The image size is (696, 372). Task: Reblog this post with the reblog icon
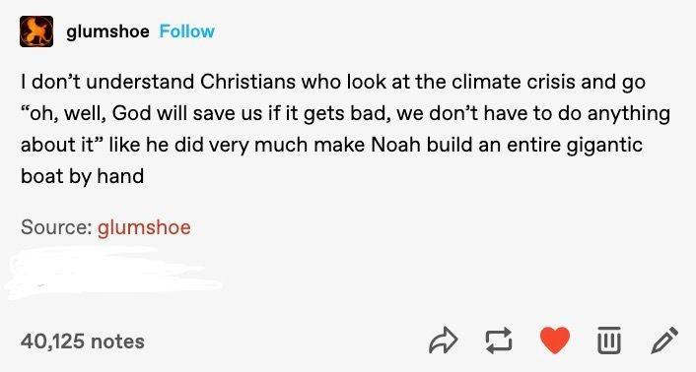(499, 341)
